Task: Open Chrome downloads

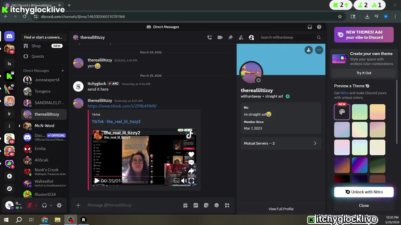Action: pos(367,17)
